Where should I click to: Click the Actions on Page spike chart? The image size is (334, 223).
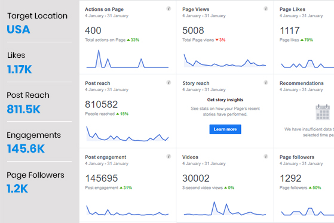(127, 58)
